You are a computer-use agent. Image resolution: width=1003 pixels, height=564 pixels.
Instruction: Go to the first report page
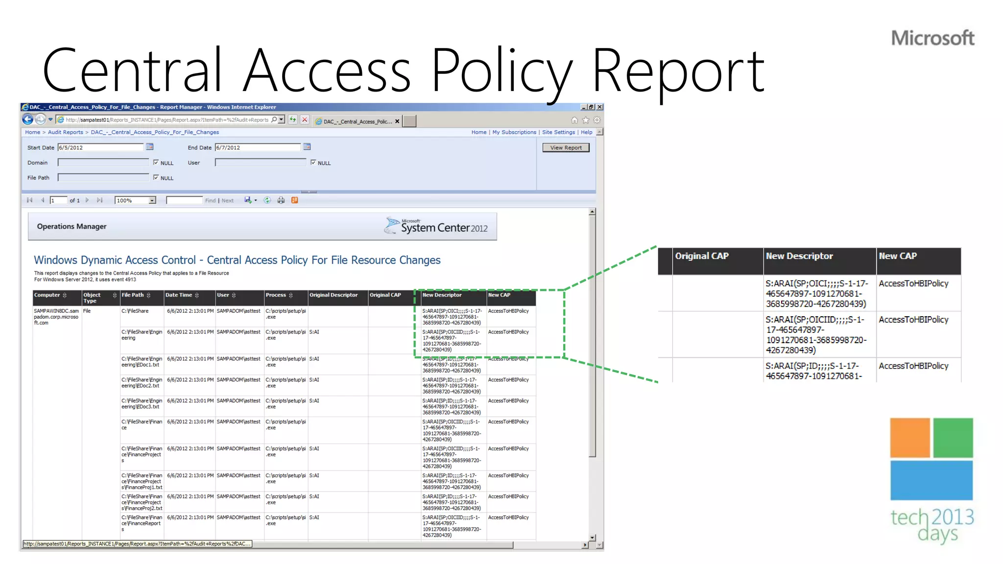point(29,200)
